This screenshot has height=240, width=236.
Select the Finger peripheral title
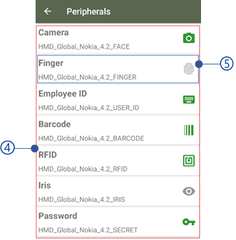click(x=51, y=63)
